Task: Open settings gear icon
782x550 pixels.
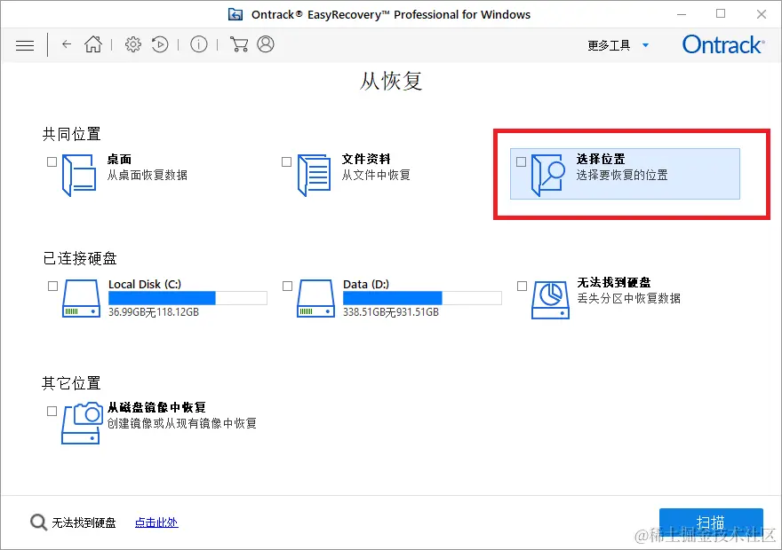Action: tap(133, 44)
